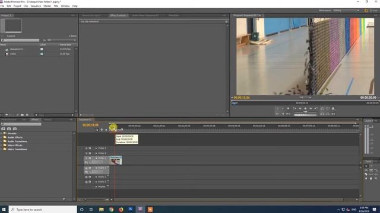
Task: Toggle Video 2 track eye visibility
Action: 86,153
